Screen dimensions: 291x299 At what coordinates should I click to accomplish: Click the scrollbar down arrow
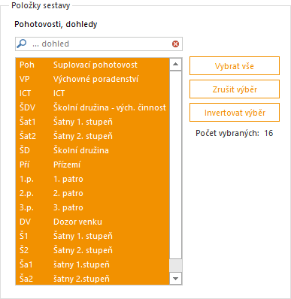pyautogui.click(x=175, y=279)
